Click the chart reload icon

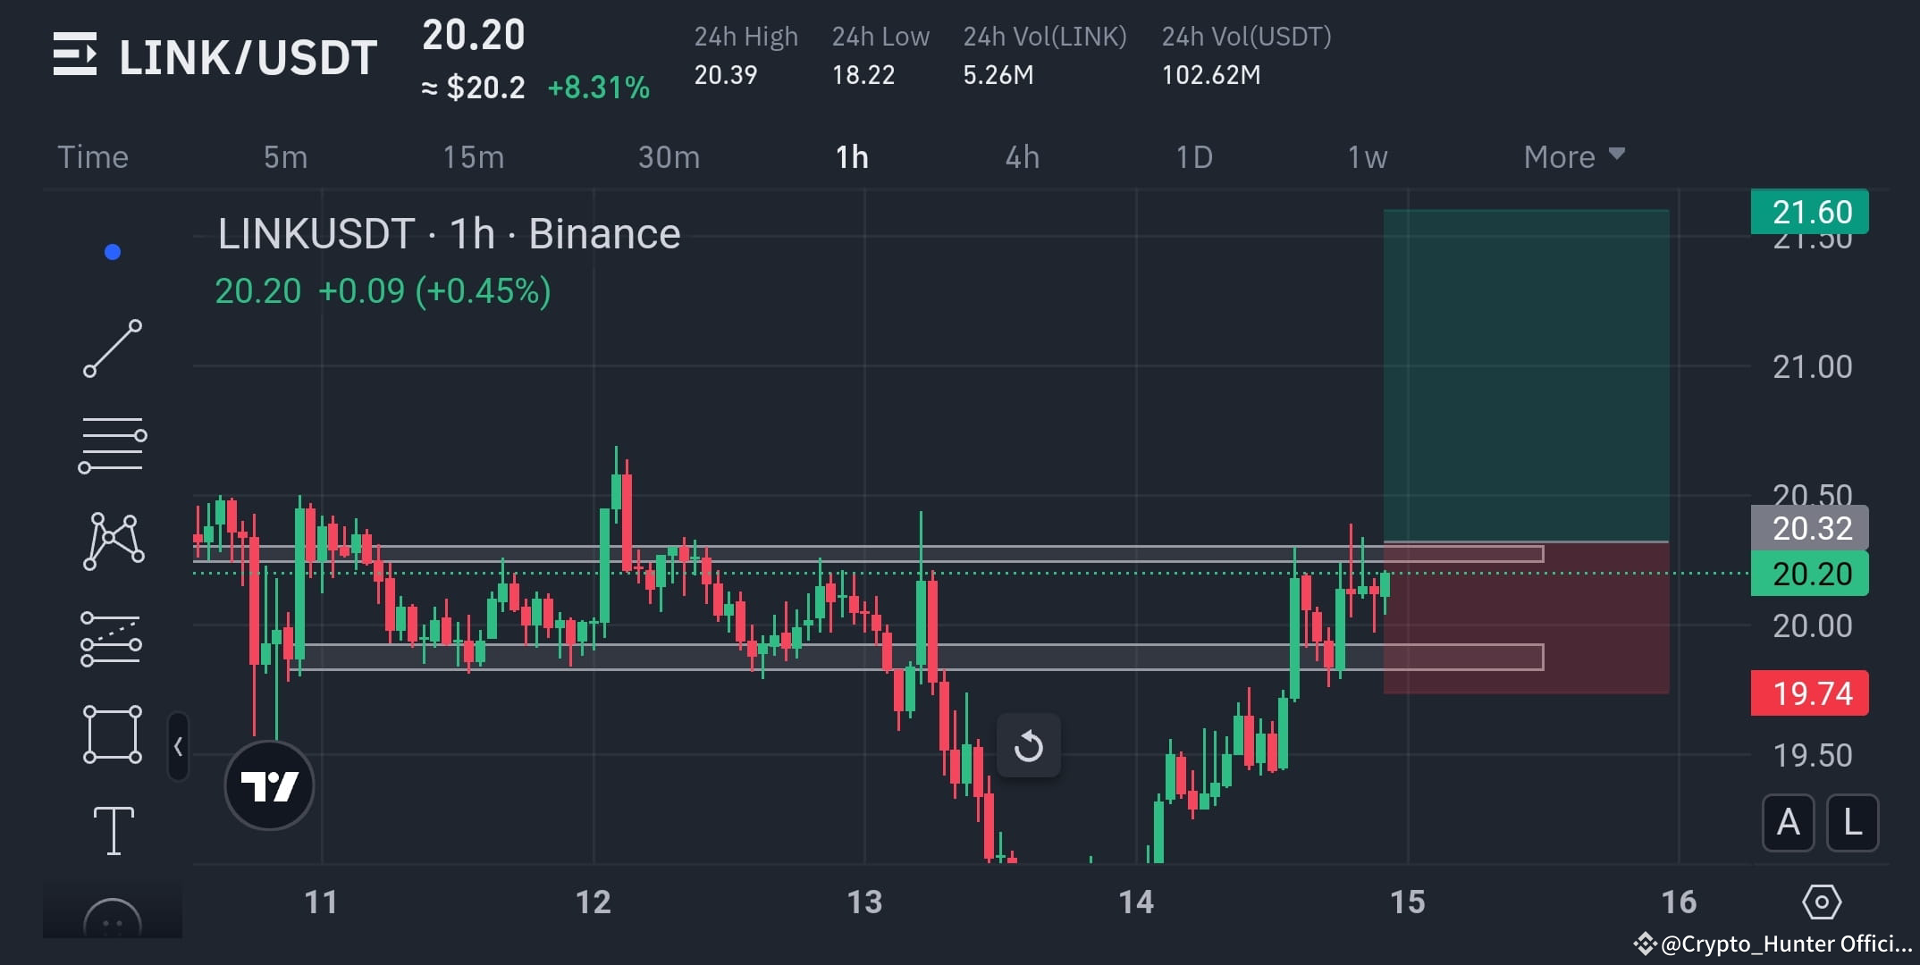[1028, 744]
